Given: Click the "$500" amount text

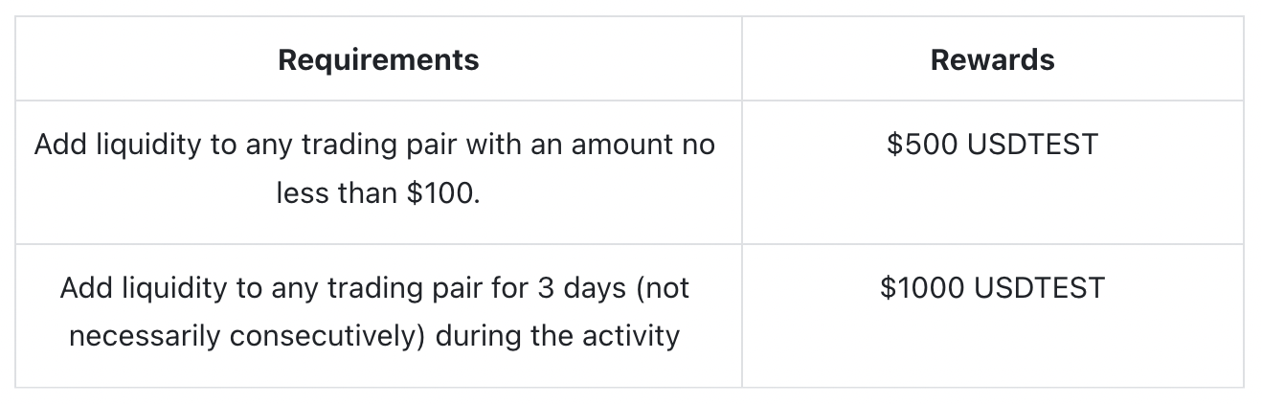Looking at the screenshot, I should point(921,145).
